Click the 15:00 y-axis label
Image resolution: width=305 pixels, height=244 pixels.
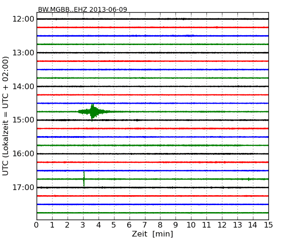(23, 120)
